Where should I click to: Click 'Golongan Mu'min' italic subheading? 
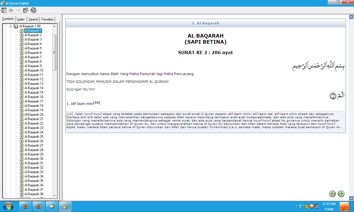pos(81,89)
